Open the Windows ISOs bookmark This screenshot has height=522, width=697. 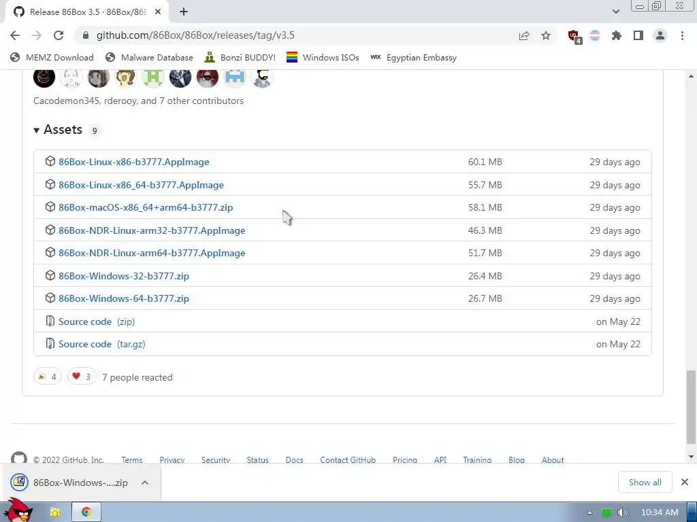click(x=323, y=58)
